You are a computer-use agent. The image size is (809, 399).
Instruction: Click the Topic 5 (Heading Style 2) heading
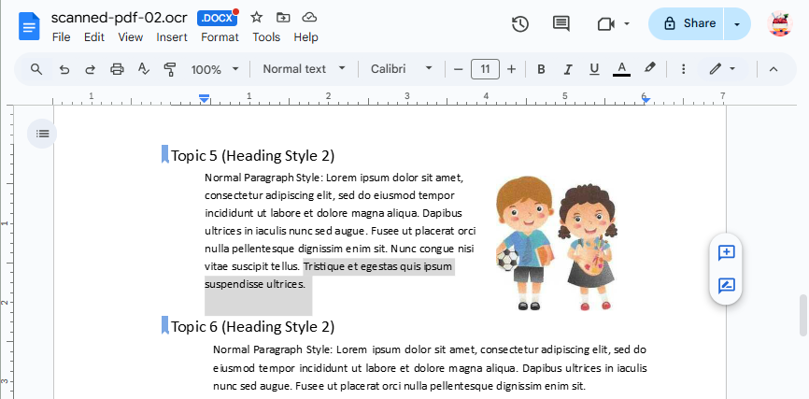(253, 155)
